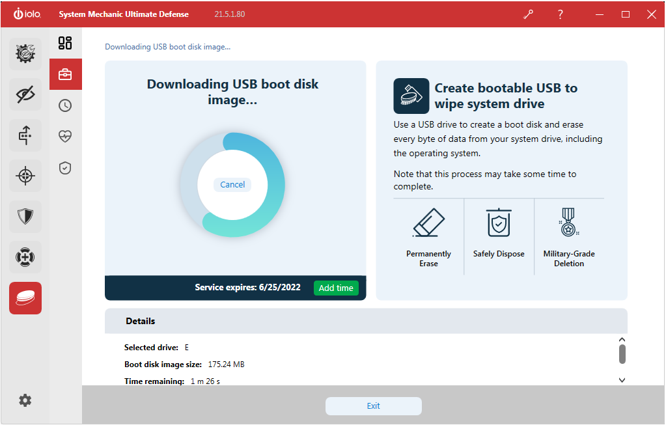Click the Safely Dispose trash shield icon
This screenshot has height=427, width=666.
(x=499, y=222)
